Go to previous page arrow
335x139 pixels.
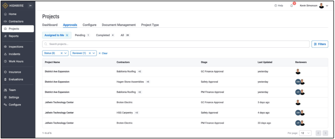tap(318, 133)
